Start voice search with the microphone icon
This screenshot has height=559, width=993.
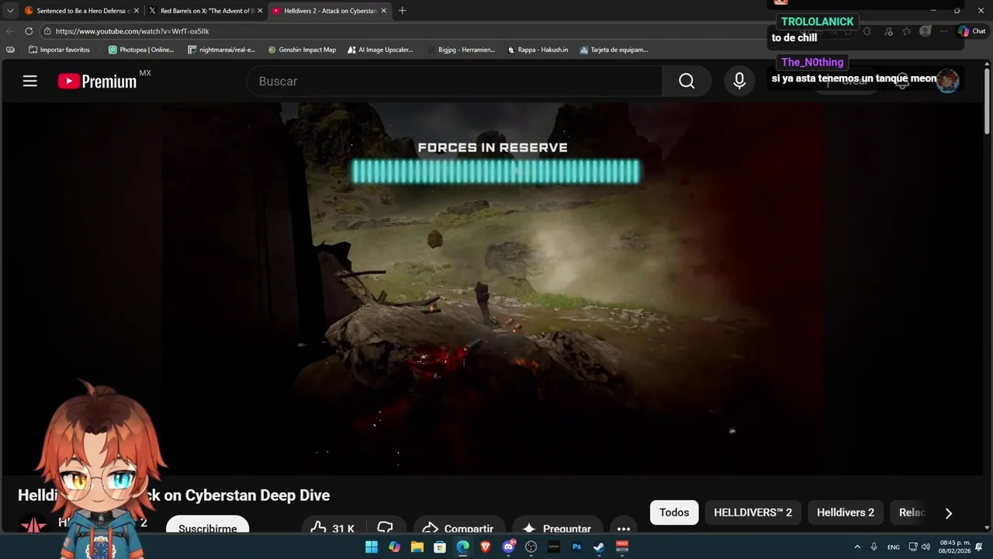coord(739,81)
